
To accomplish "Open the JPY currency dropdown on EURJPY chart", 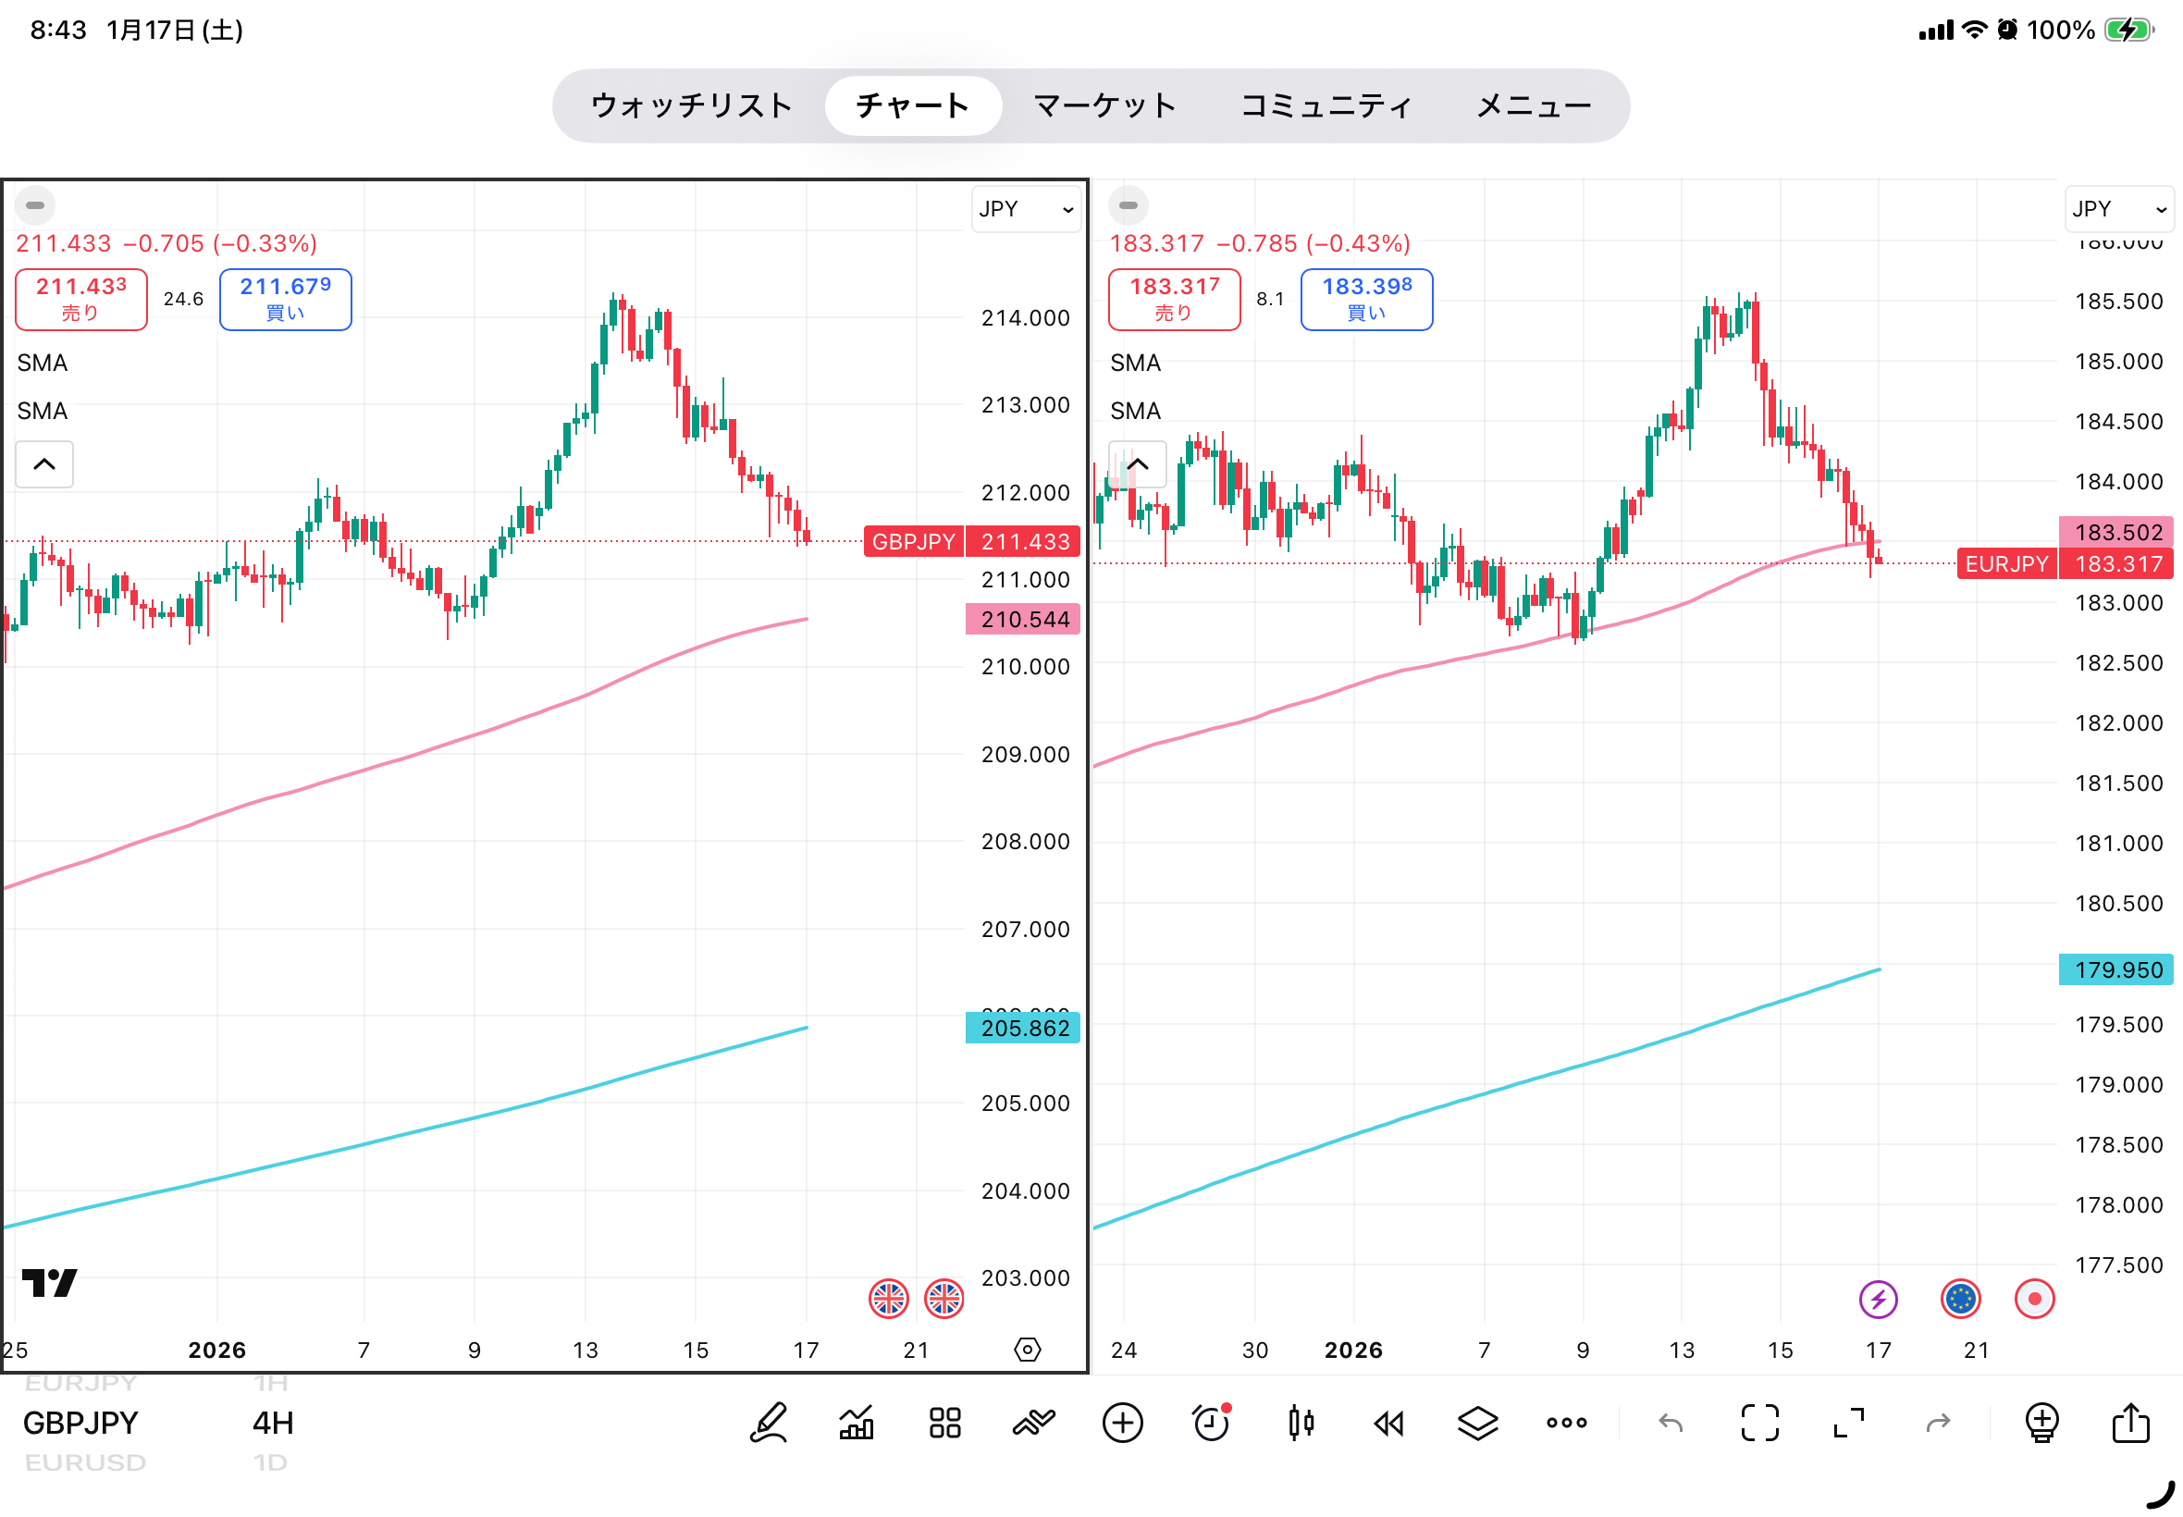I will click(x=2118, y=209).
